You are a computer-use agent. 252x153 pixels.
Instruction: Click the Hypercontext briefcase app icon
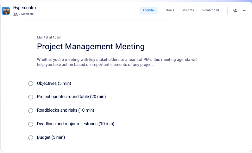coord(6,11)
